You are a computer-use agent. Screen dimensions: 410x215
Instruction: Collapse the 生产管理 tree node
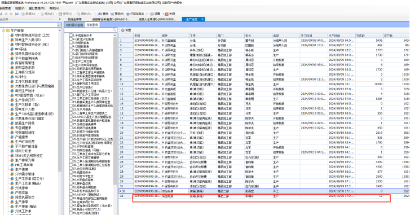click(3, 30)
